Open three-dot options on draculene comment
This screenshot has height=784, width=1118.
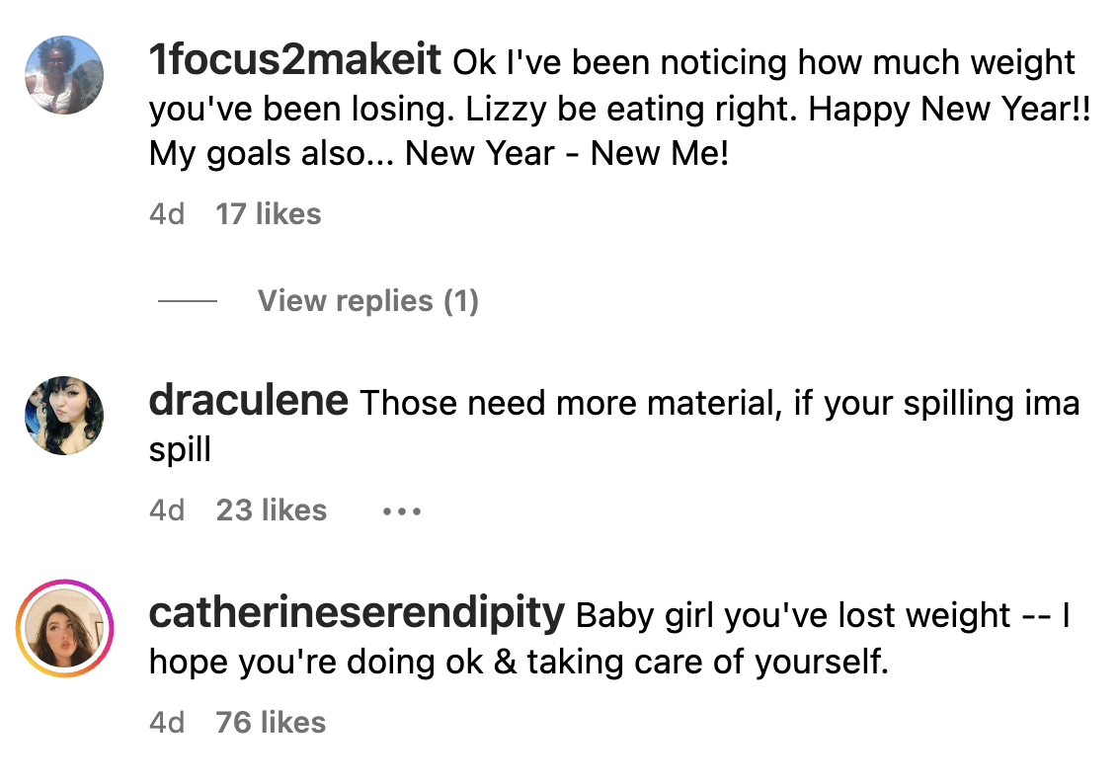(x=402, y=511)
